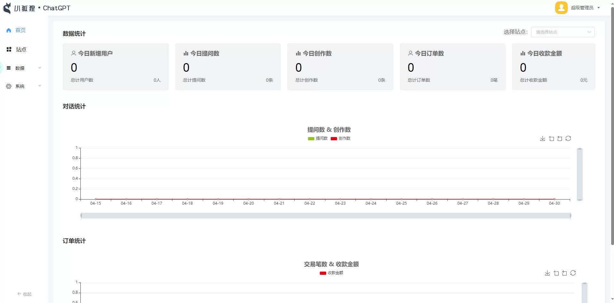This screenshot has width=614, height=303.
Task: Open the 超级管理员 account menu
Action: point(585,8)
